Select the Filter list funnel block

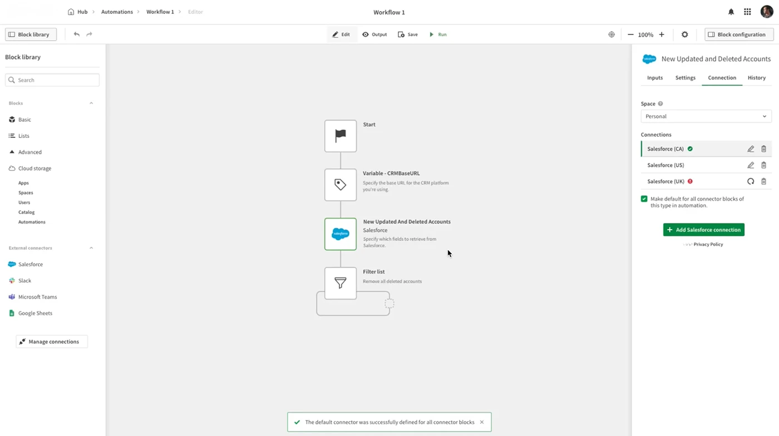pyautogui.click(x=341, y=283)
